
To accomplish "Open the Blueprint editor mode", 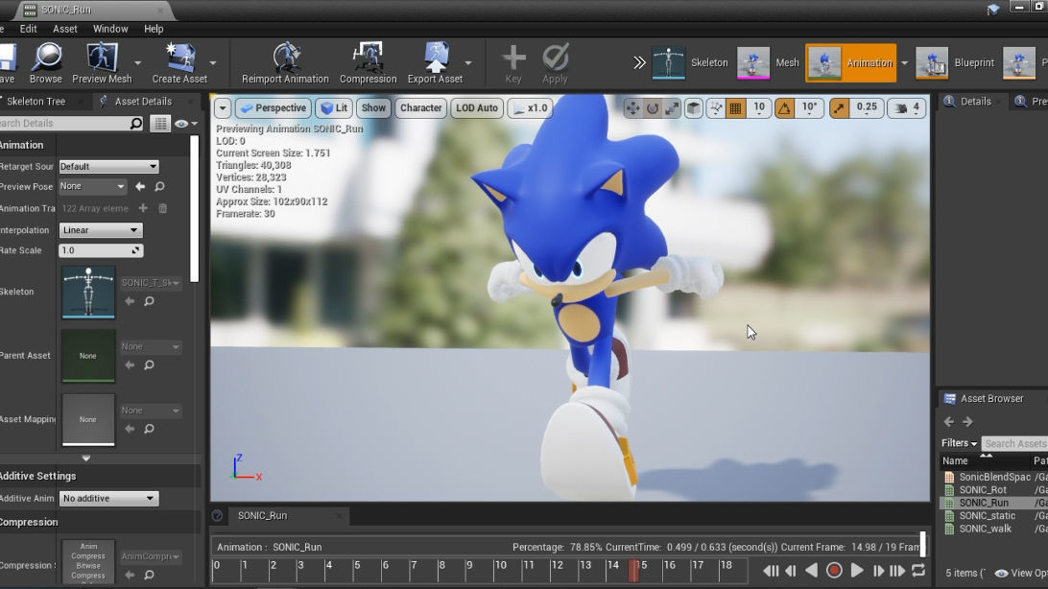I will [x=955, y=62].
